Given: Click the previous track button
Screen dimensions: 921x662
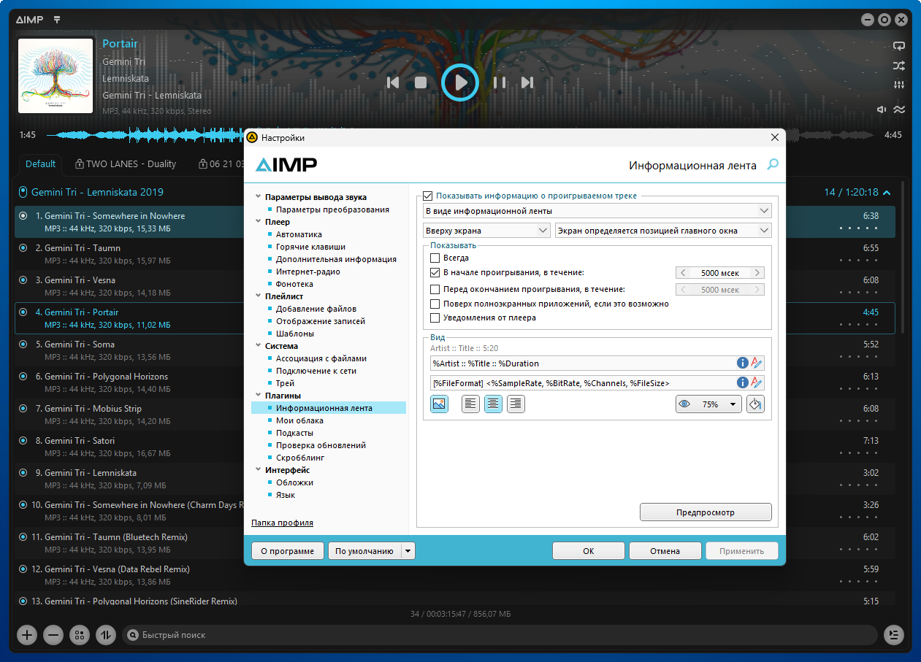Looking at the screenshot, I should (393, 82).
